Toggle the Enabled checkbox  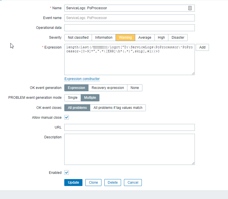pyautogui.click(x=67, y=172)
